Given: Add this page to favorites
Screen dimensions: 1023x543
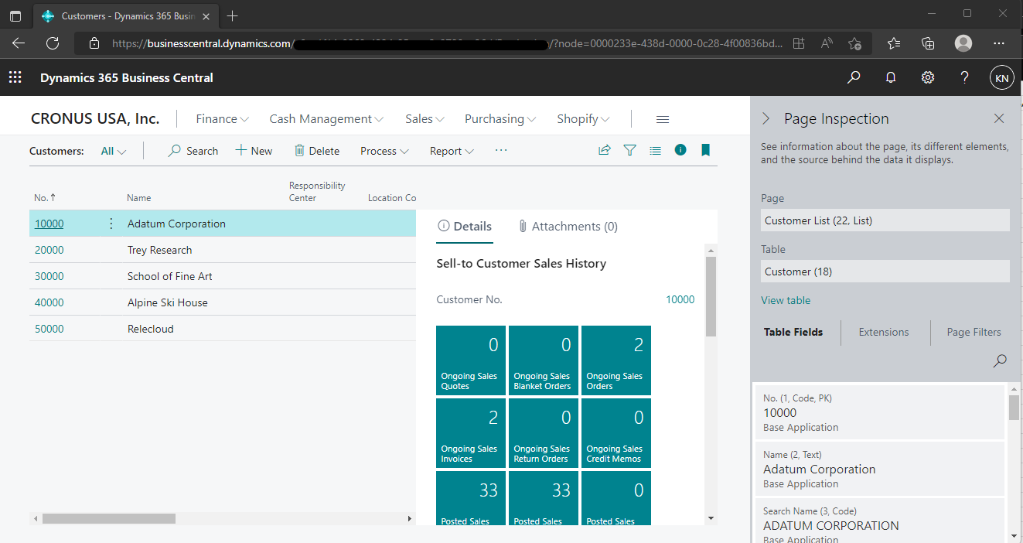Looking at the screenshot, I should point(854,43).
